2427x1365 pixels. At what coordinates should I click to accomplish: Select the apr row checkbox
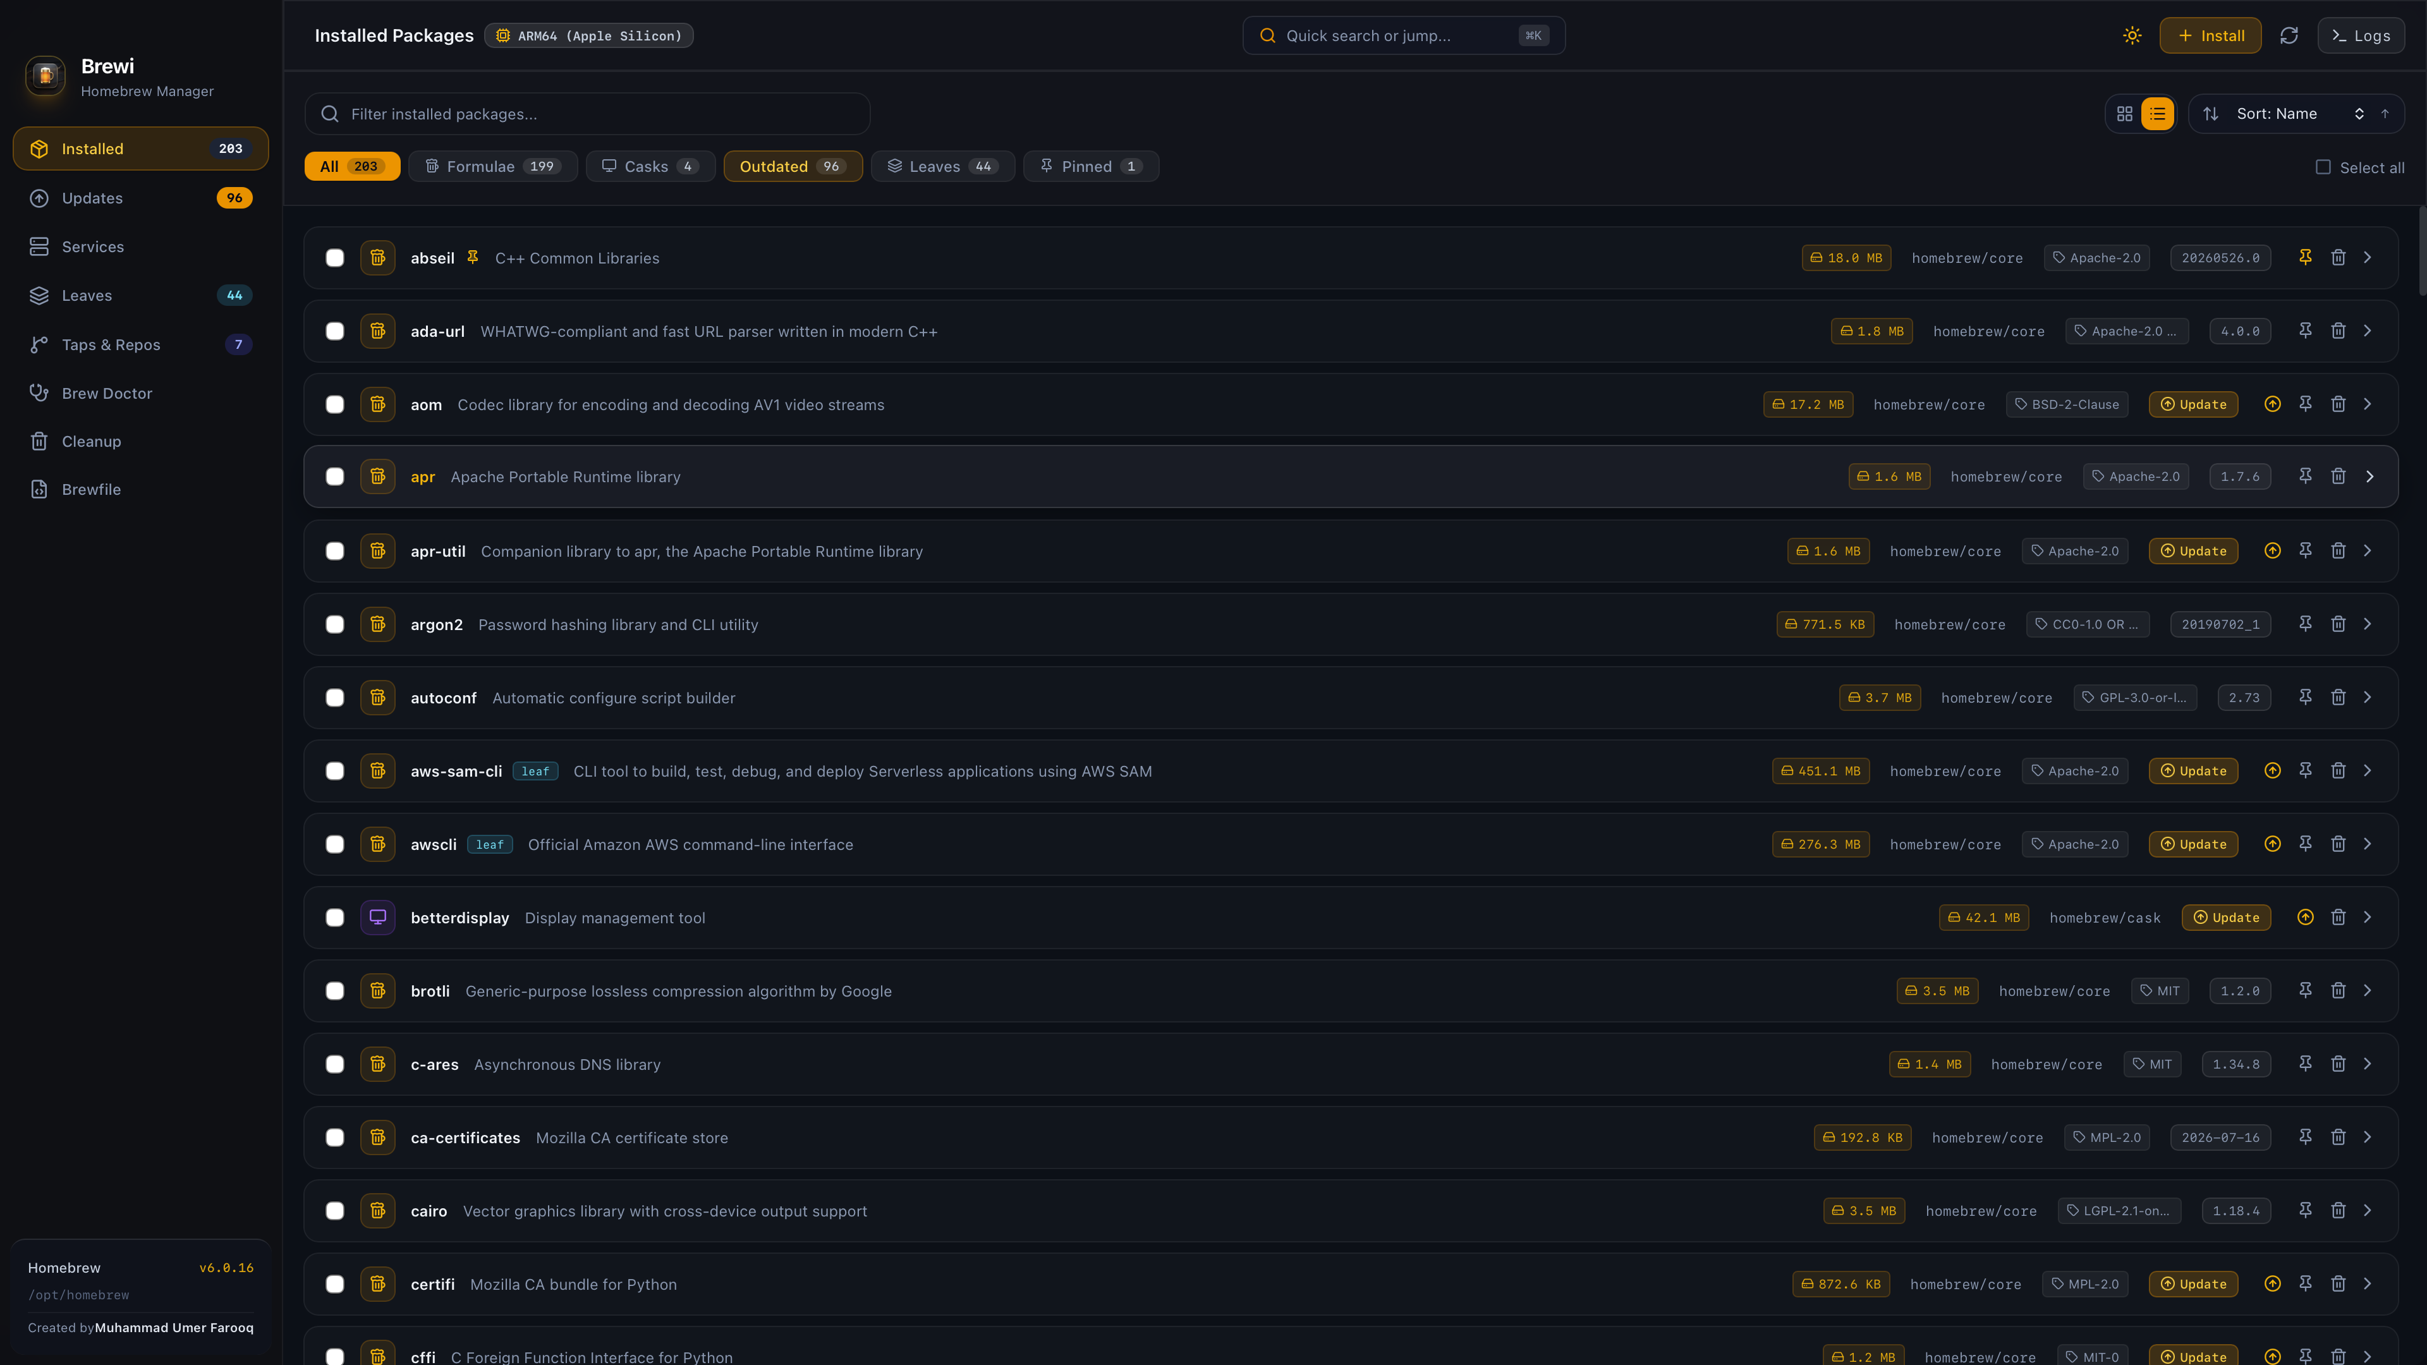334,476
